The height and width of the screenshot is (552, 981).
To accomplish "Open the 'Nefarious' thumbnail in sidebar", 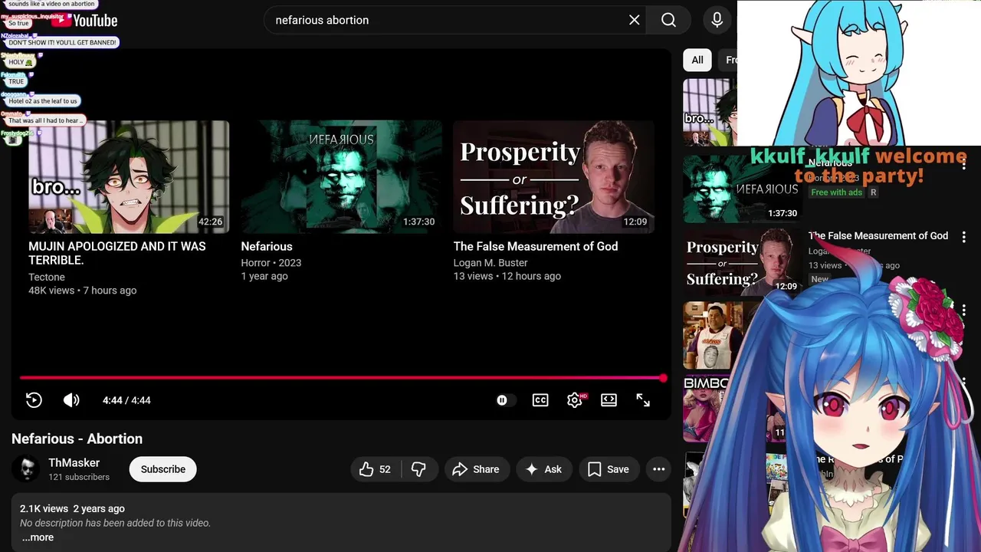I will (x=742, y=189).
